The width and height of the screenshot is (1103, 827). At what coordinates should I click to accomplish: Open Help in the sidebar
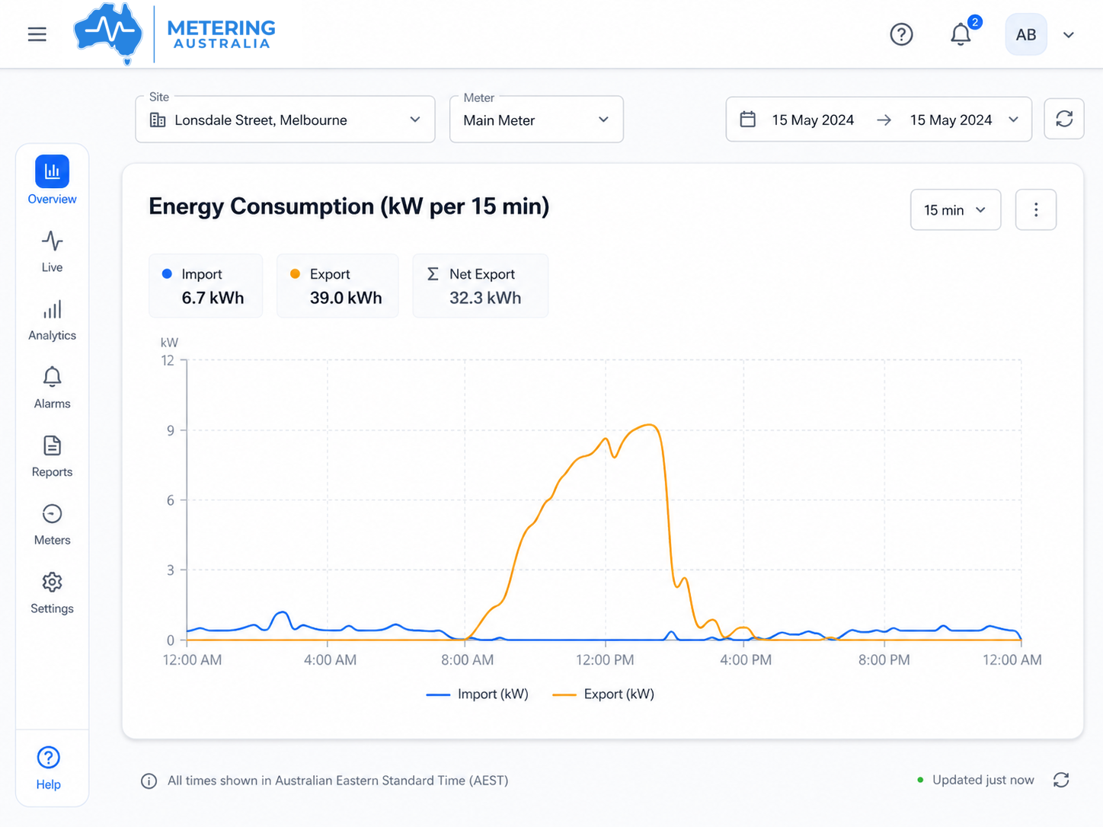tap(48, 768)
